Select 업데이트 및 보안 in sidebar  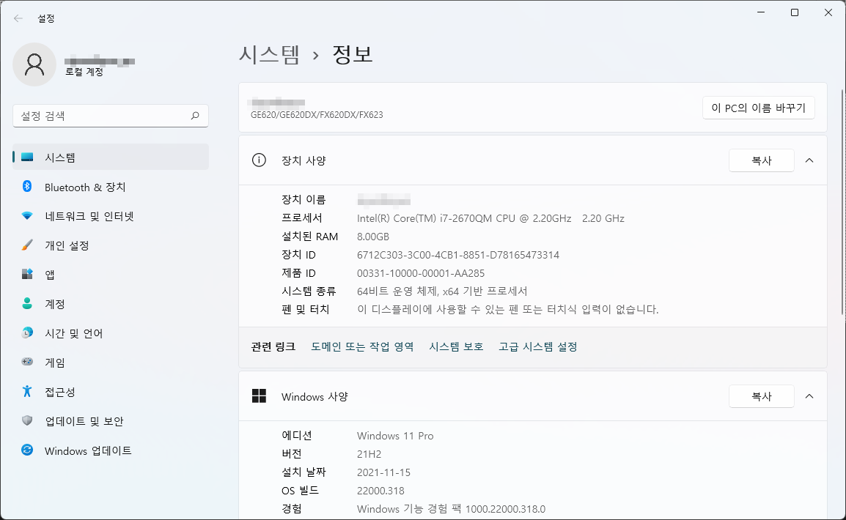click(x=111, y=421)
